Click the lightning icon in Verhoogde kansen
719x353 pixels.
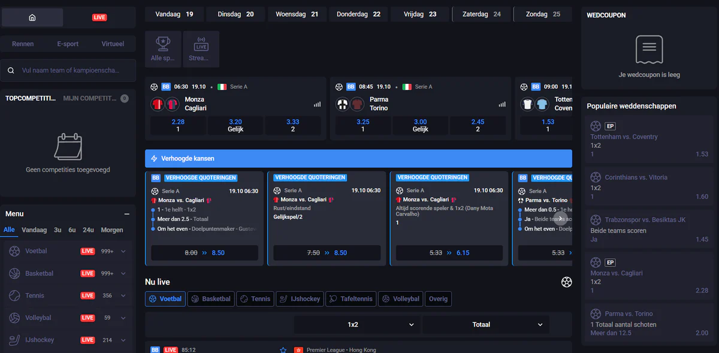pos(154,159)
